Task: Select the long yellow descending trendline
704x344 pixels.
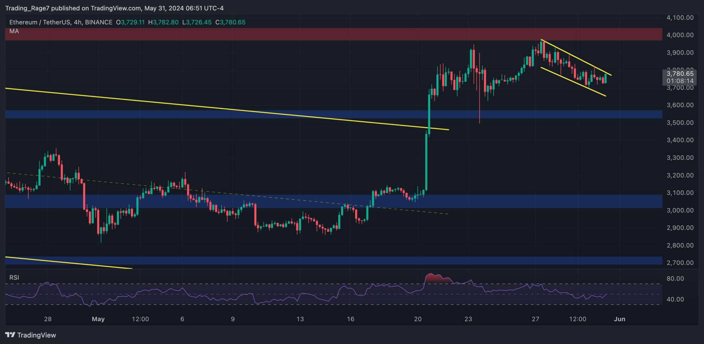Action: tap(220, 109)
